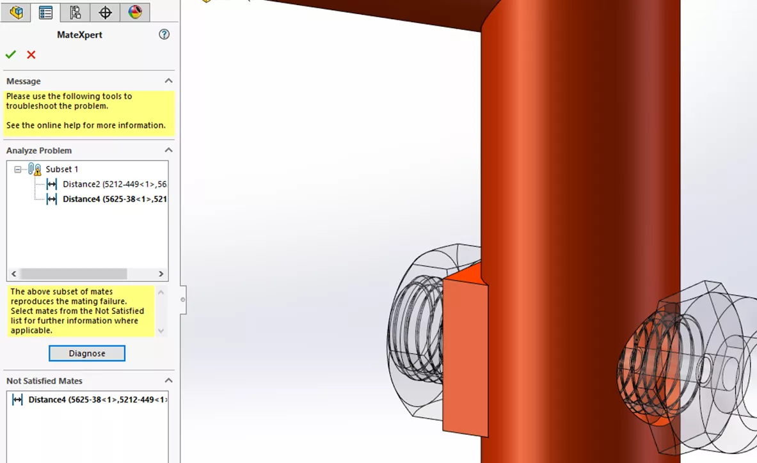
Task: Collapse the Analyze Problem section
Action: (168, 150)
